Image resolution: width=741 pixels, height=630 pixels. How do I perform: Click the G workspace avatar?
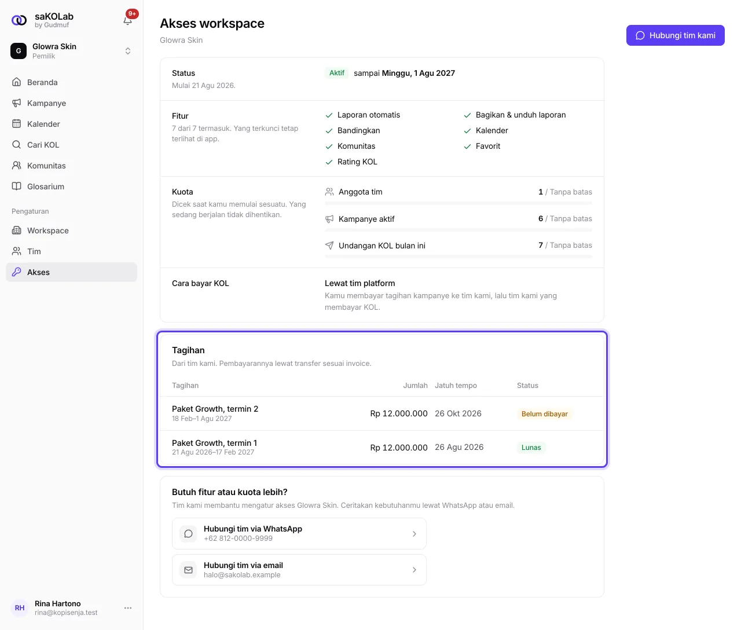[x=19, y=51]
